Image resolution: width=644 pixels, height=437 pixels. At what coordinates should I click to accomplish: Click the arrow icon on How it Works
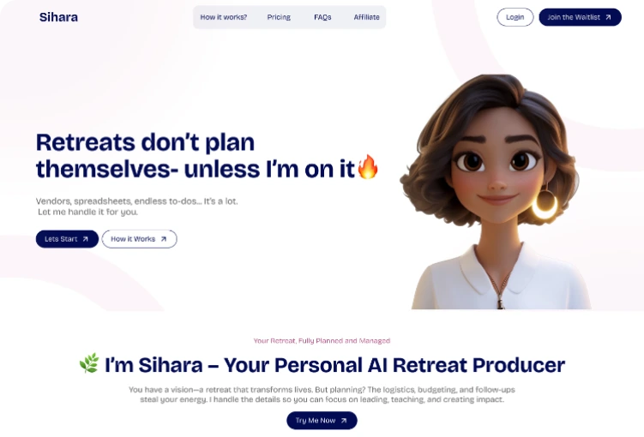pyautogui.click(x=164, y=239)
